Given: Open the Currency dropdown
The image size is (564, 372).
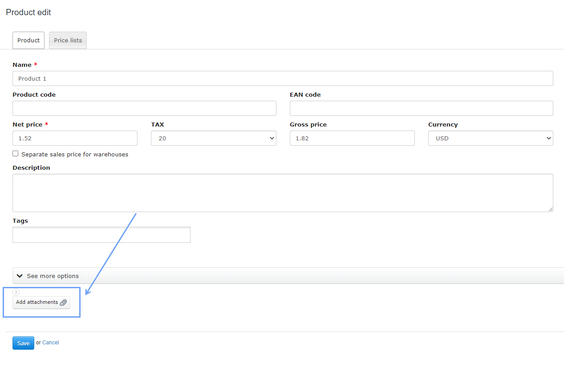Looking at the screenshot, I should pos(491,138).
